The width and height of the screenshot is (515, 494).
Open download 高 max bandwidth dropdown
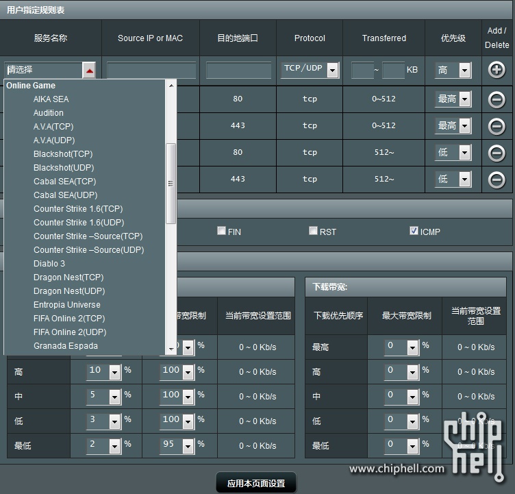(402, 371)
